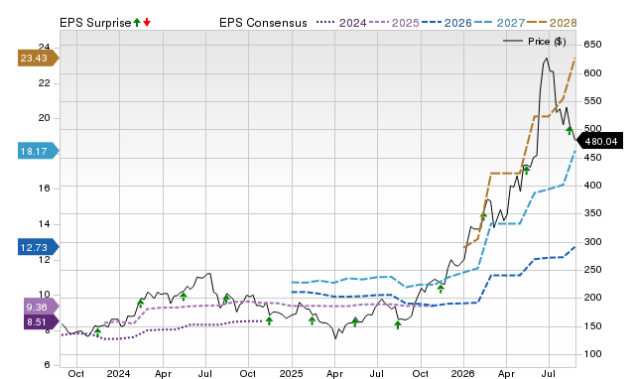Click the earliest green surprise arrow before 2024
This screenshot has height=379, width=635.
[x=97, y=332]
